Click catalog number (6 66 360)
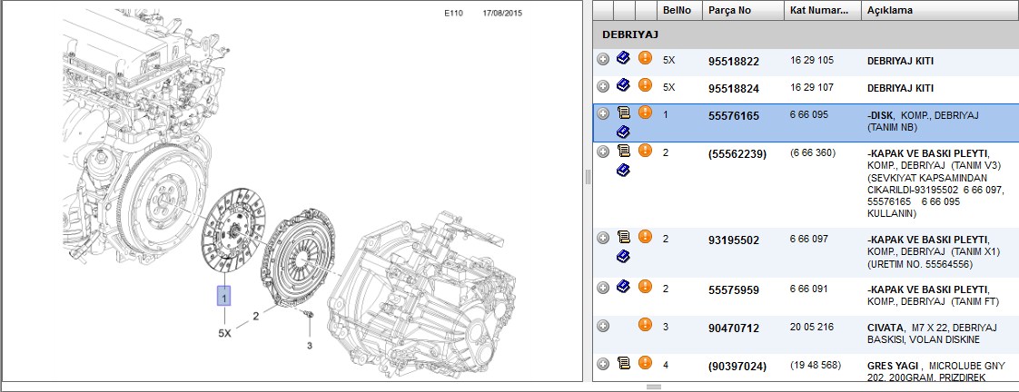The image size is (1019, 392). coord(813,153)
